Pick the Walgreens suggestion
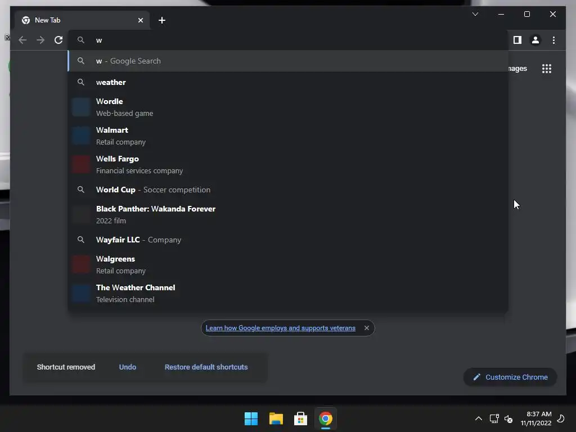This screenshot has width=576, height=432. click(x=289, y=264)
